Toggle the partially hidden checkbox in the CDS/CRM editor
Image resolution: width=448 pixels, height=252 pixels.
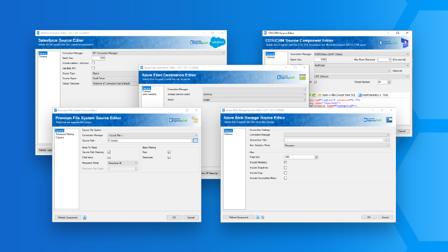tap(316, 82)
